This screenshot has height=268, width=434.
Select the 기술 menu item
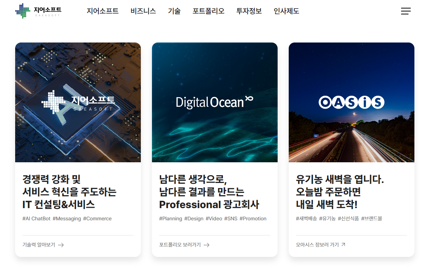[174, 11]
